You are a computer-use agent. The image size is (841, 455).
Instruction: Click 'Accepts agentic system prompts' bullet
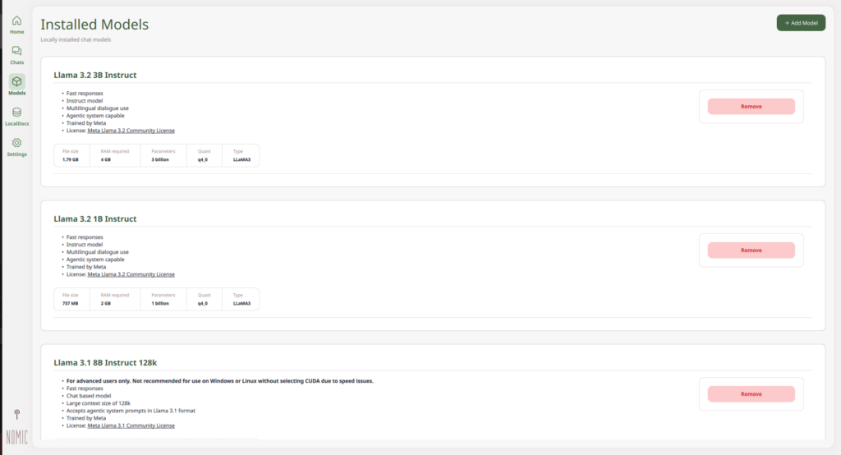[131, 411]
